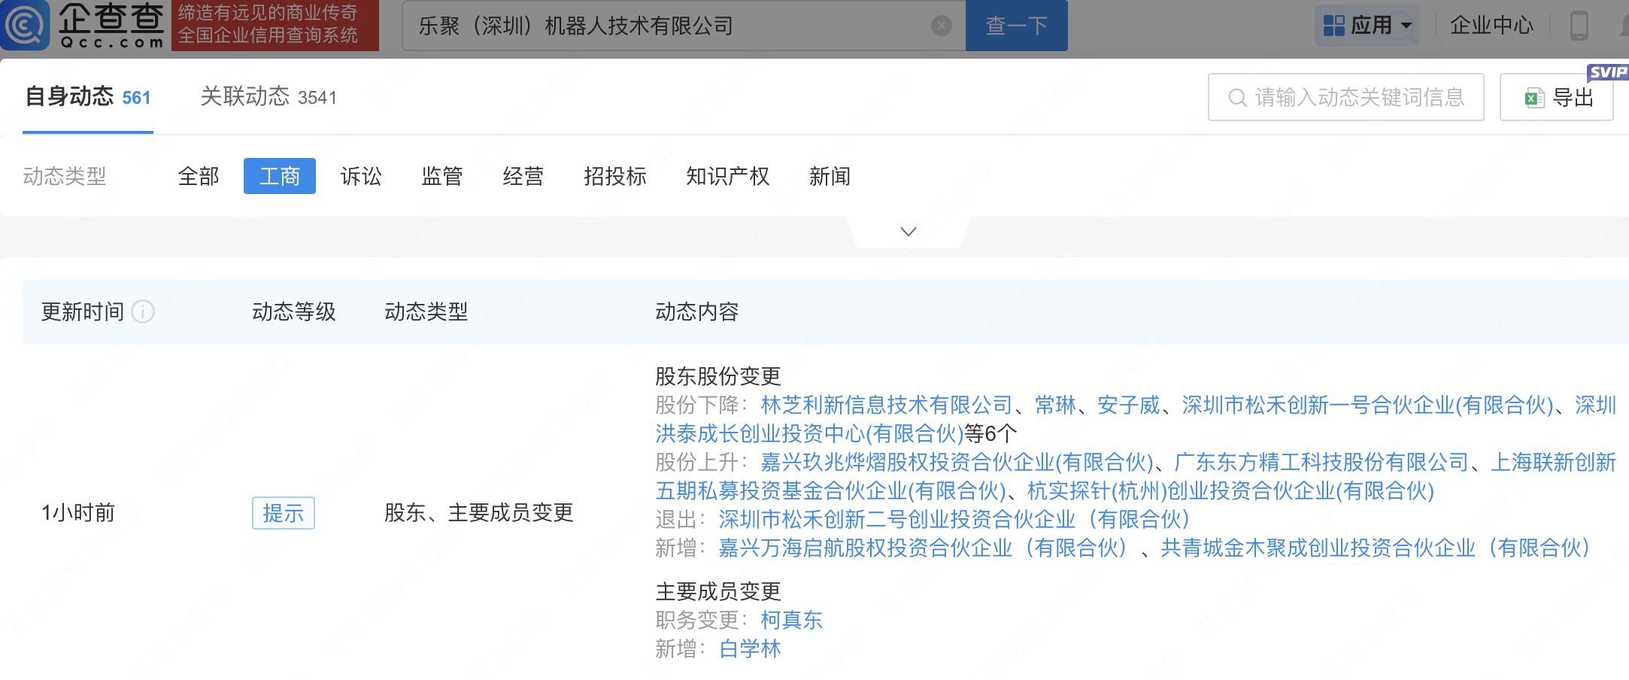Image resolution: width=1629 pixels, height=680 pixels.
Task: Click the info icon beside 更新时间
Action: (x=143, y=311)
